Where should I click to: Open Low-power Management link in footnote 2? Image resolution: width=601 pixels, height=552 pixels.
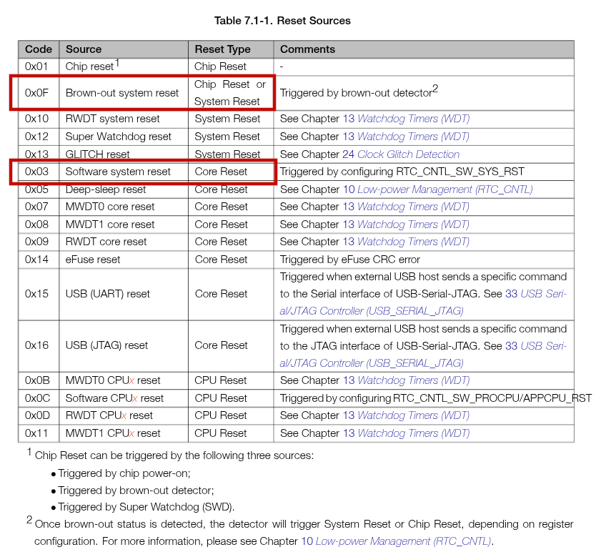402,541
